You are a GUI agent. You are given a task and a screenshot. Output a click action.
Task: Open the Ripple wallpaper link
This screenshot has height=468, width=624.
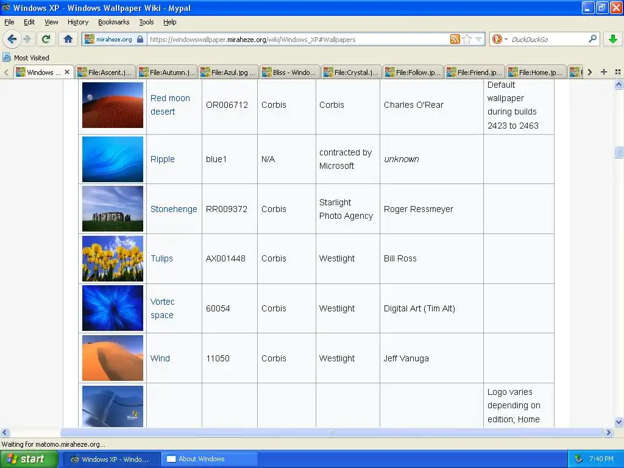[162, 159]
